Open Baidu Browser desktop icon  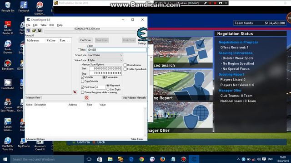click(x=8, y=47)
